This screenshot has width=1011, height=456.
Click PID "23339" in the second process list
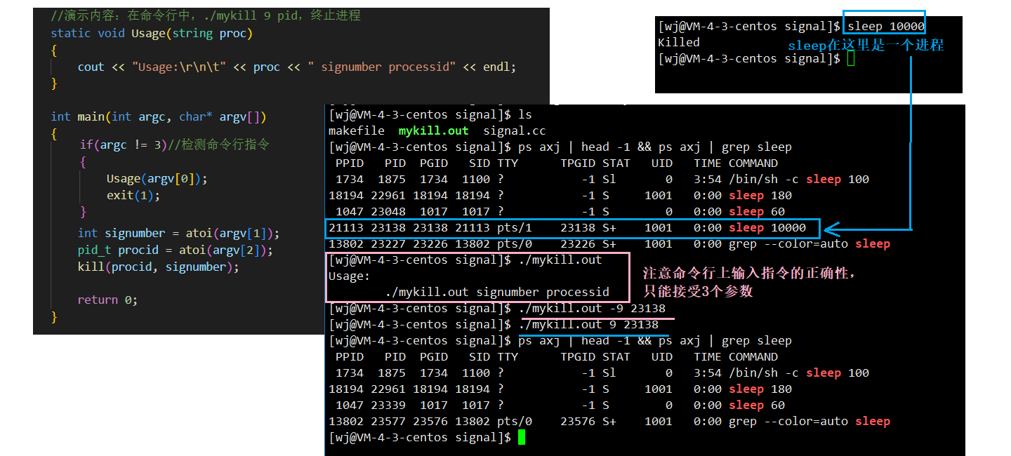[x=388, y=405]
